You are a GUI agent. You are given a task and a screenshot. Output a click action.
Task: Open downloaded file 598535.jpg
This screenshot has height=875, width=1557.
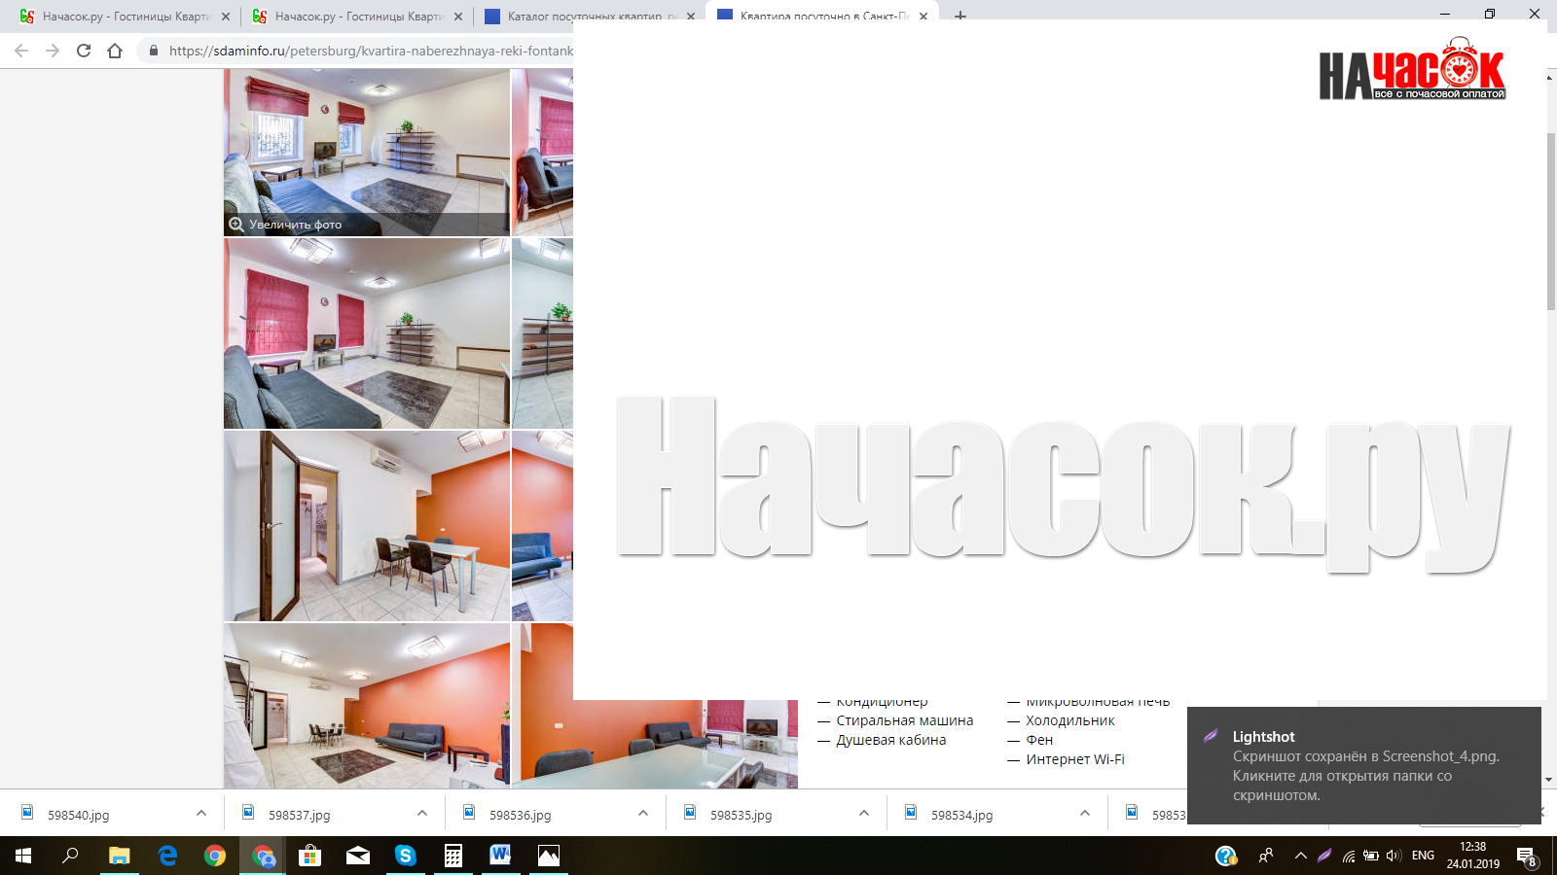pos(741,815)
